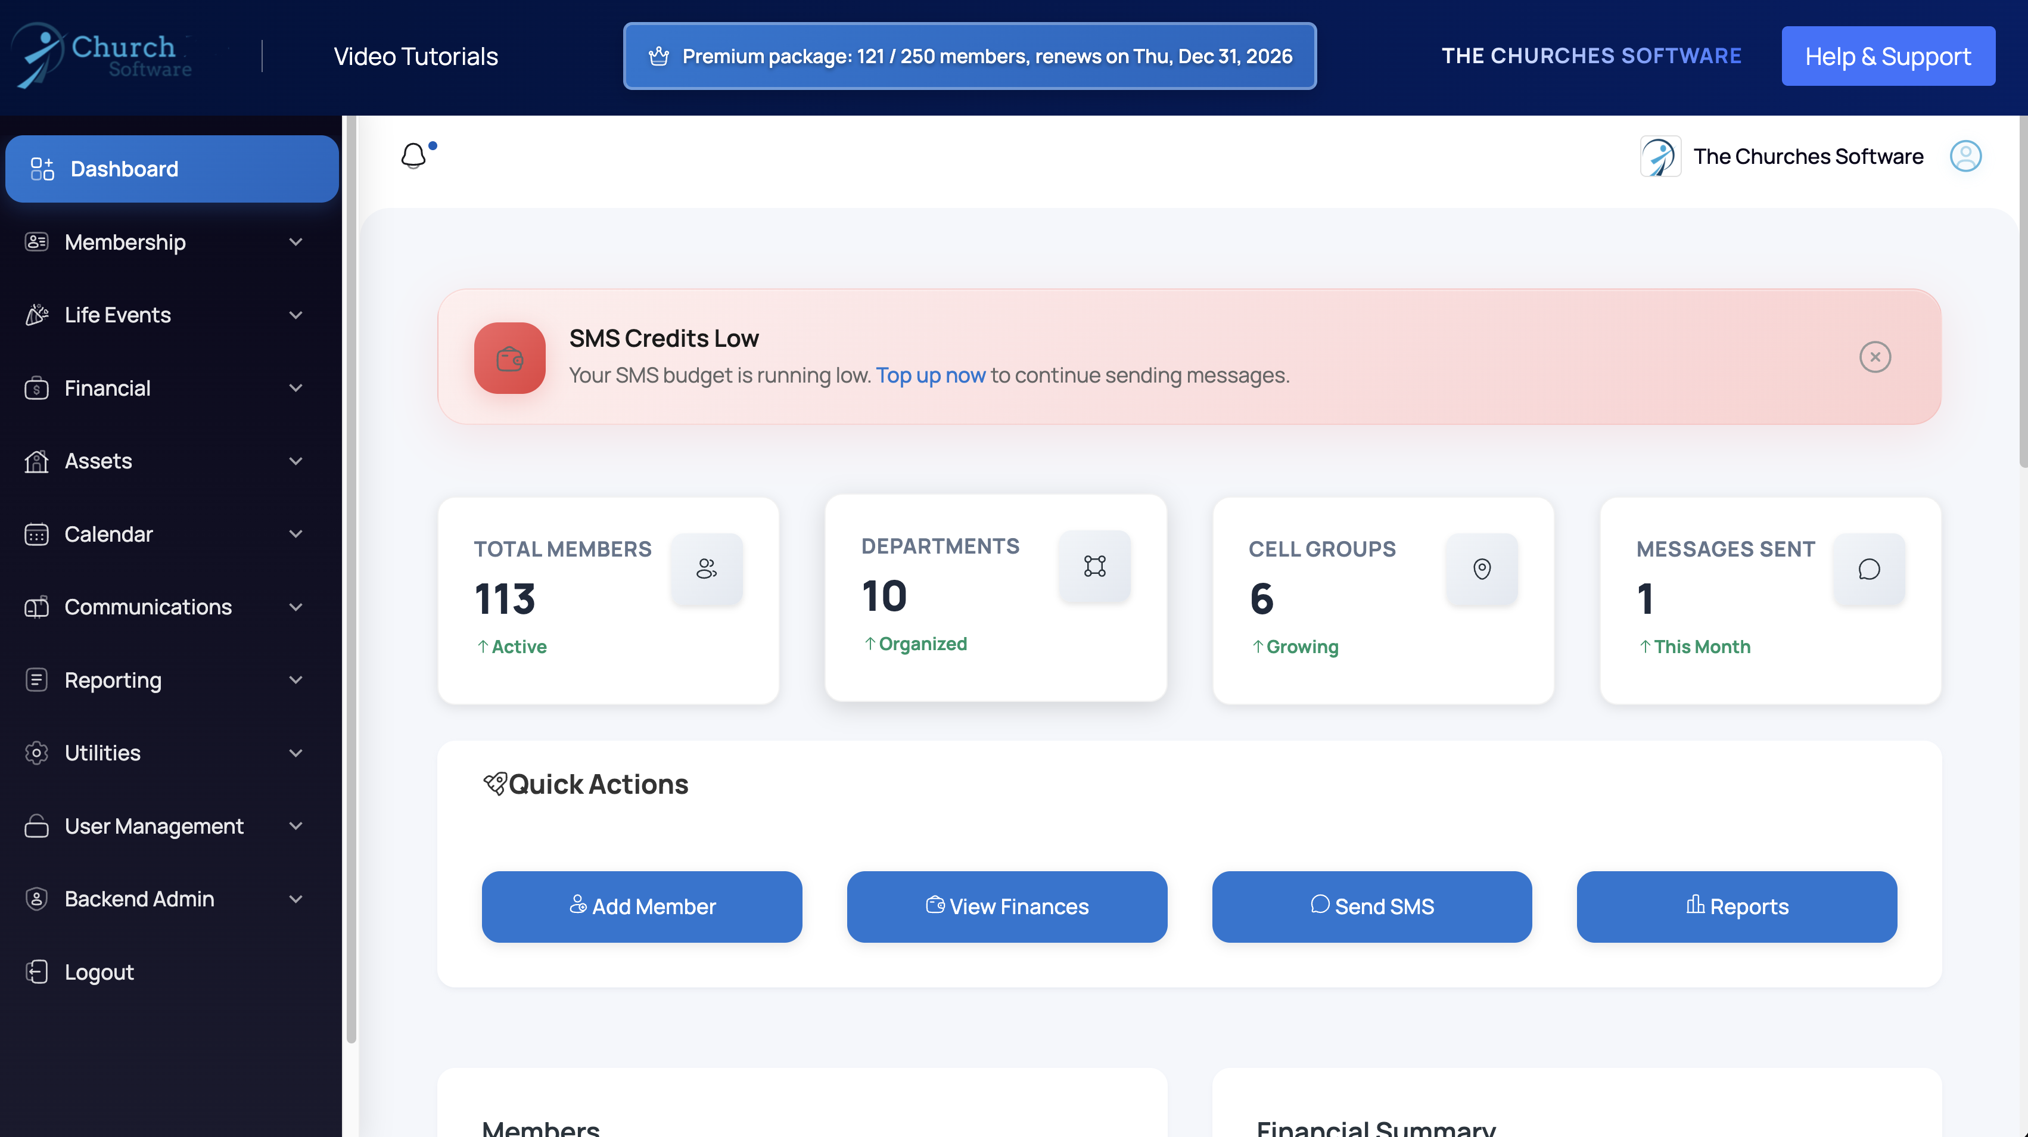Expand the Utilities chevron

(296, 753)
